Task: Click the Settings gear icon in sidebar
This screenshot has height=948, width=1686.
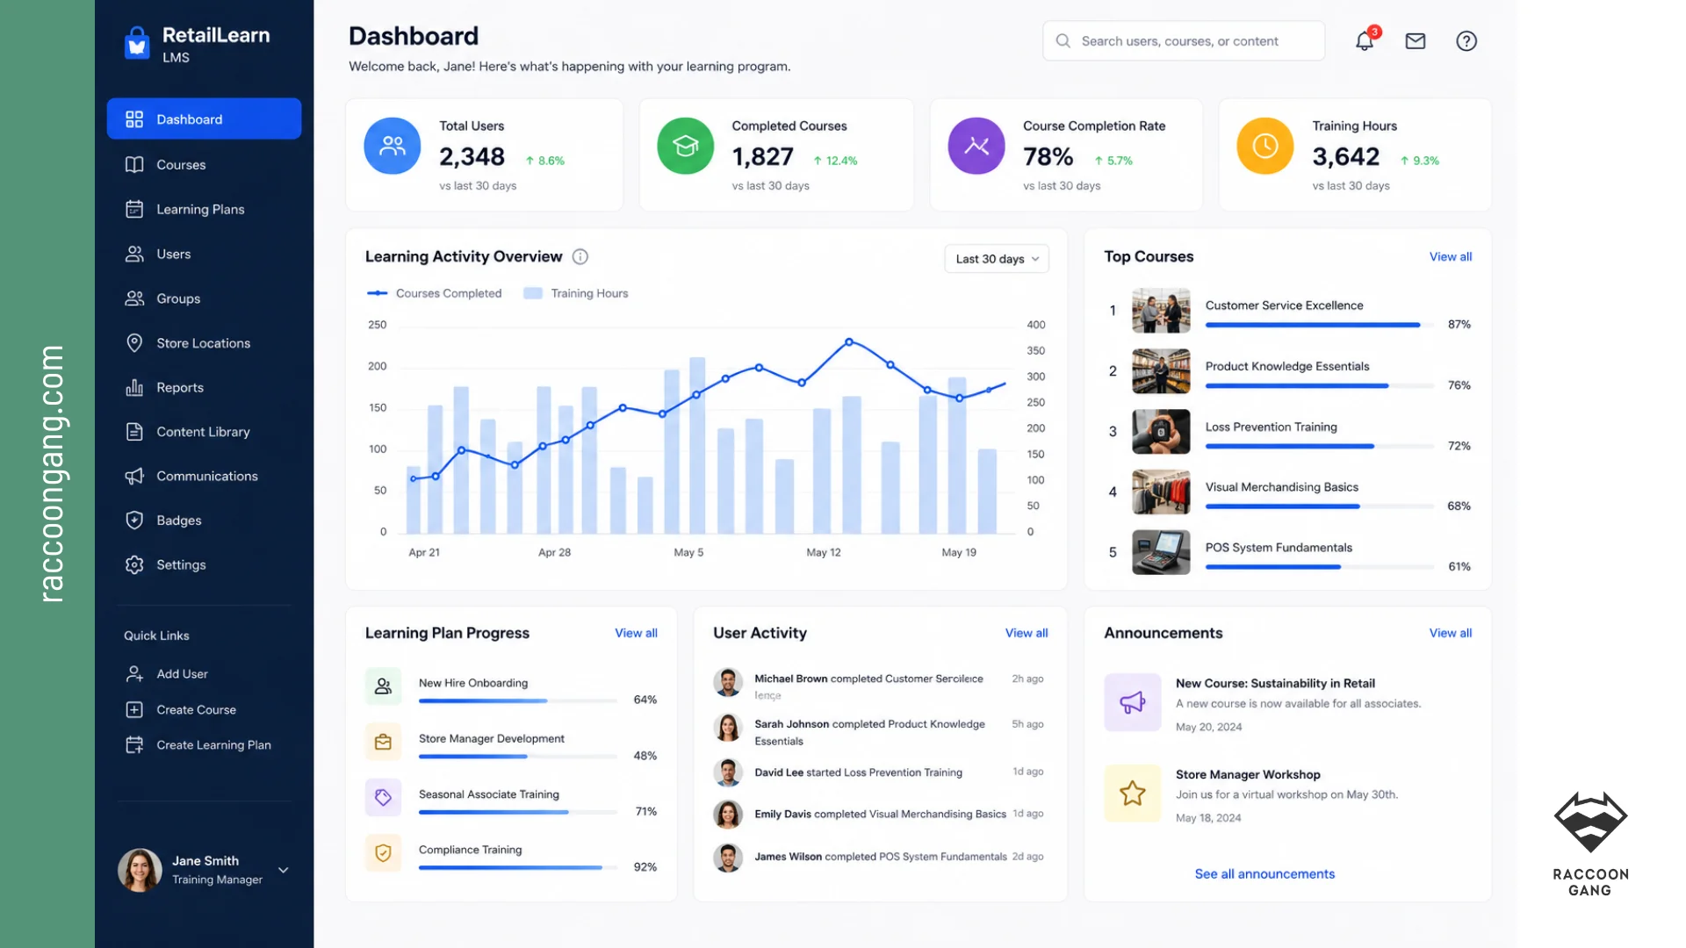Action: click(x=134, y=564)
